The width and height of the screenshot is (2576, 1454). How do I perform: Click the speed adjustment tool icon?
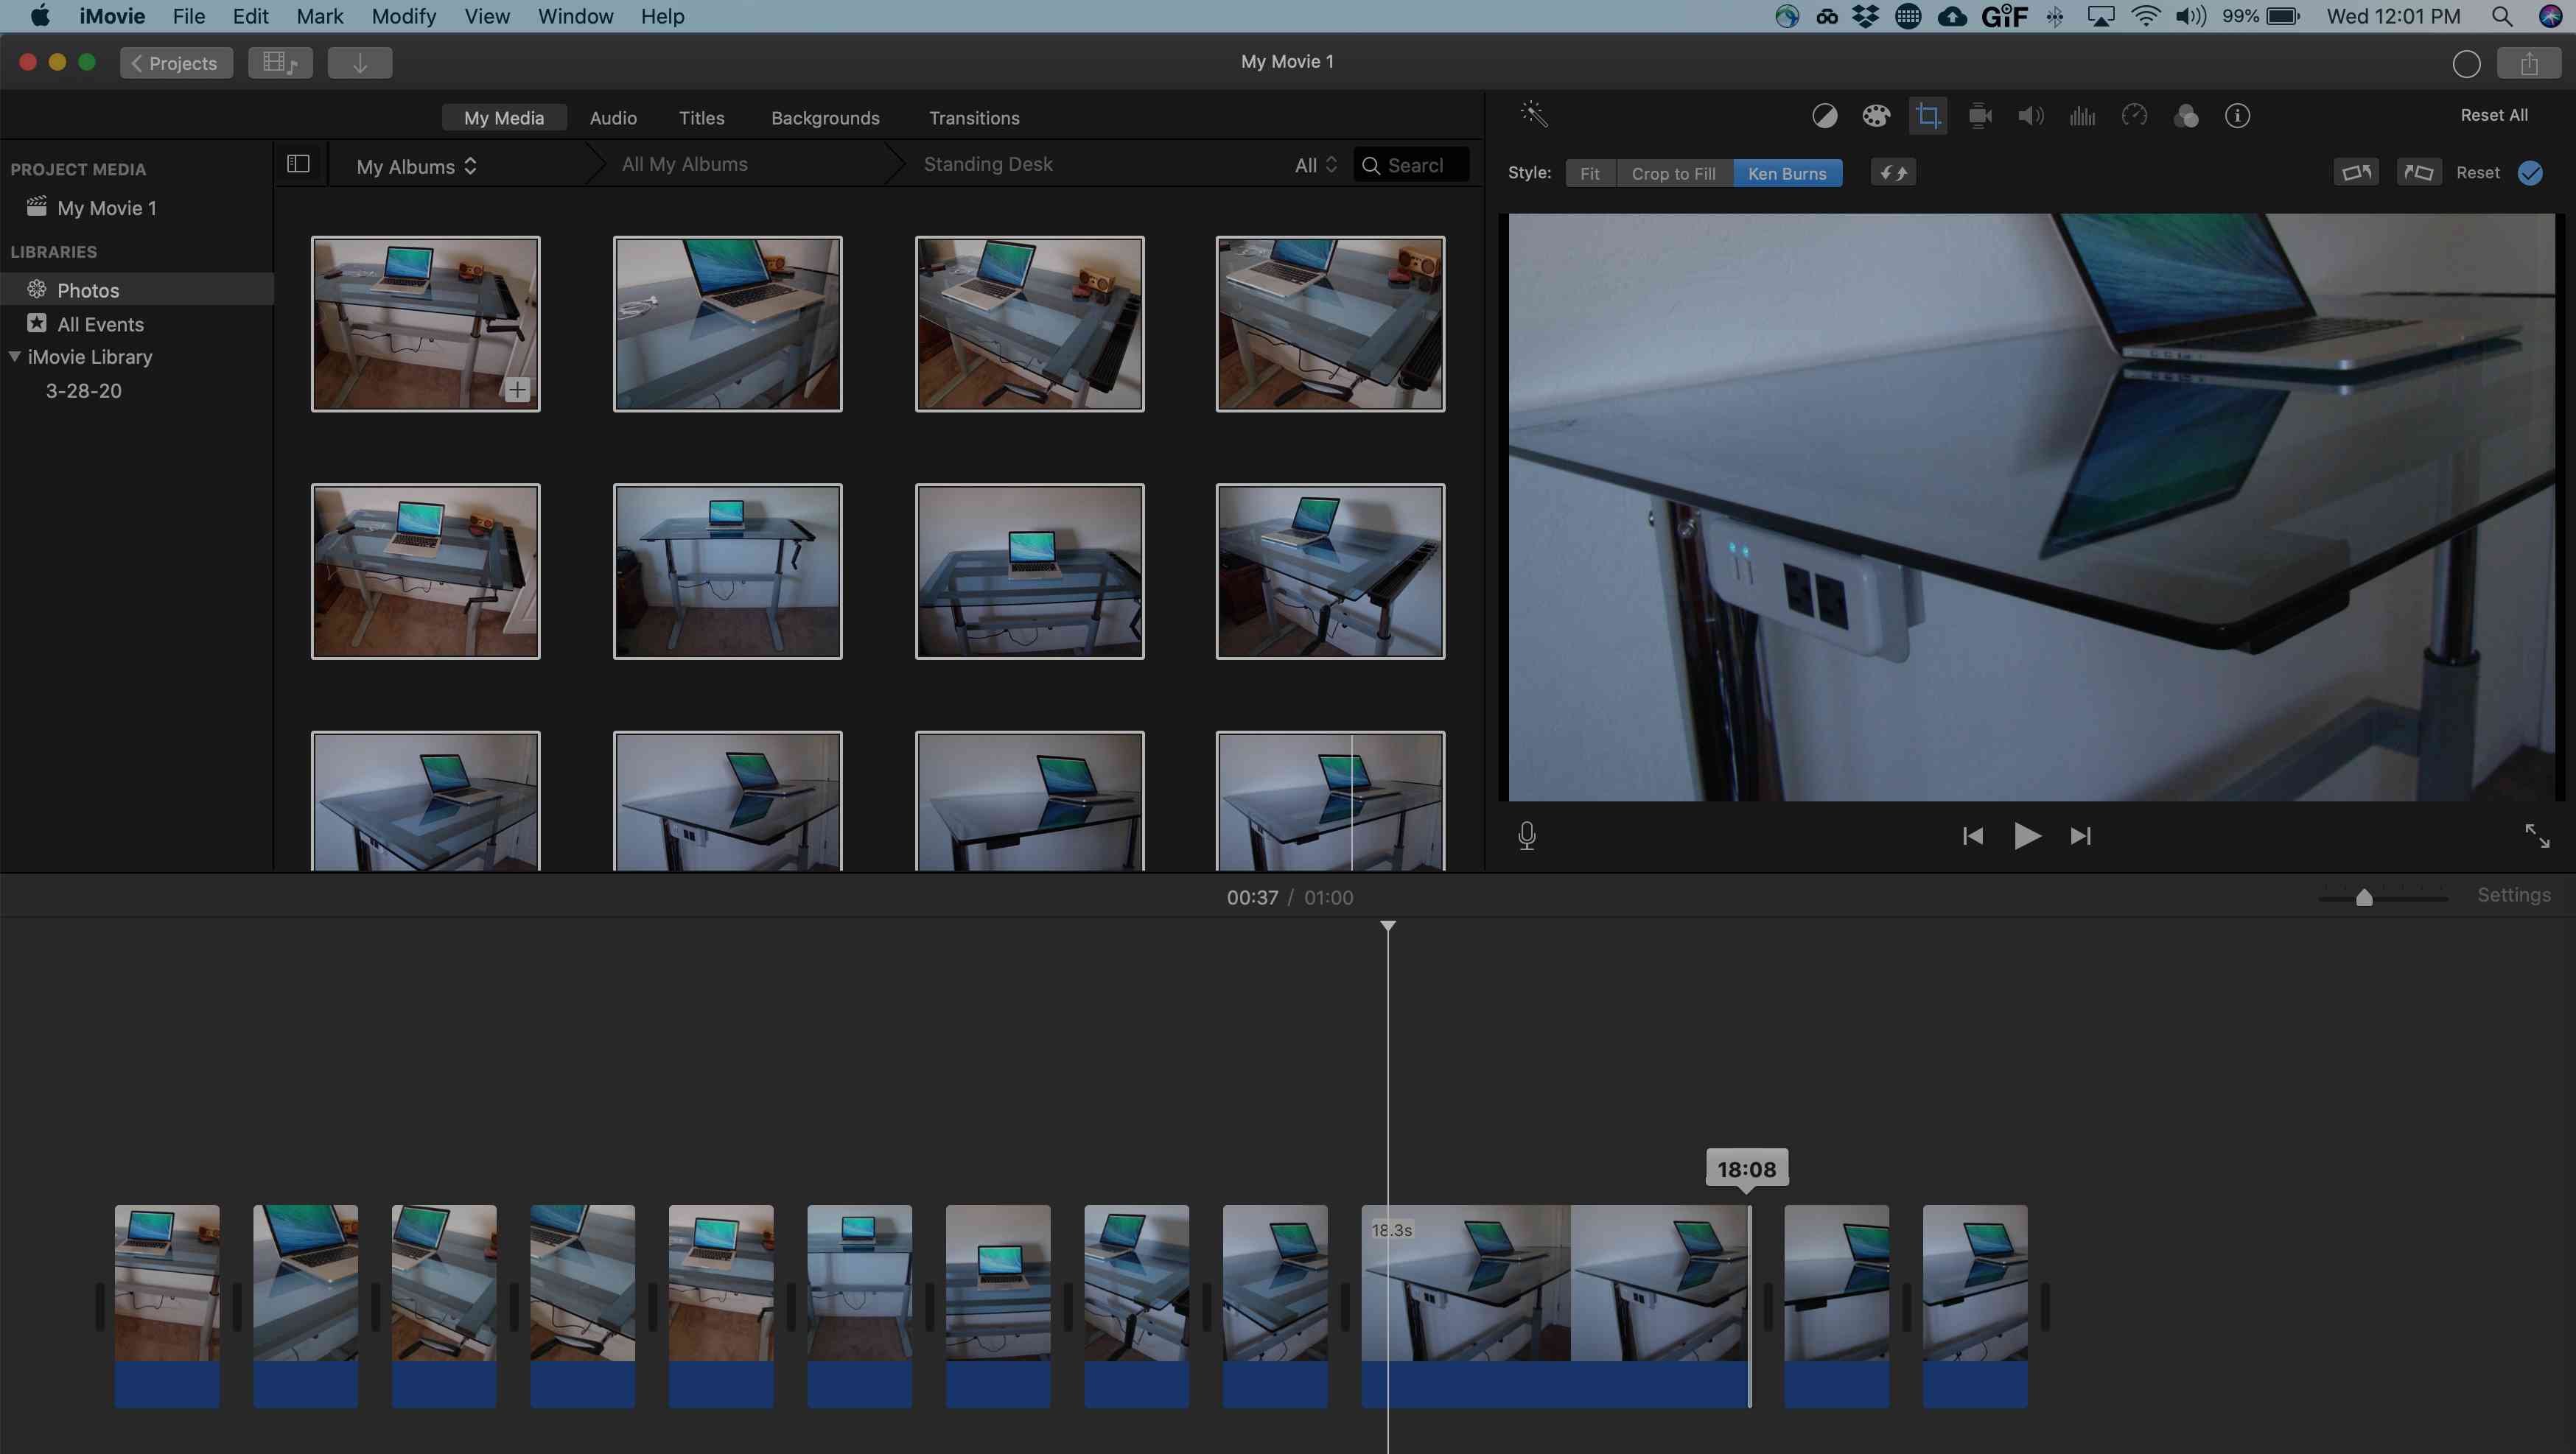click(x=2134, y=116)
